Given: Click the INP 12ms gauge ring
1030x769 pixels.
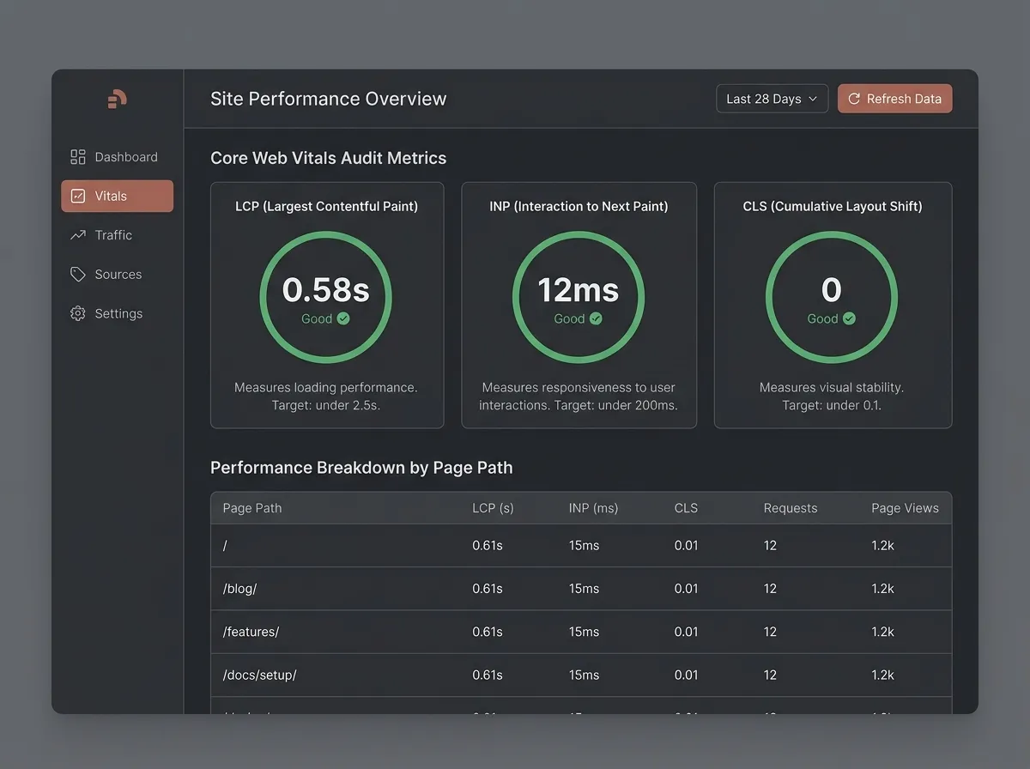Looking at the screenshot, I should click(x=579, y=297).
